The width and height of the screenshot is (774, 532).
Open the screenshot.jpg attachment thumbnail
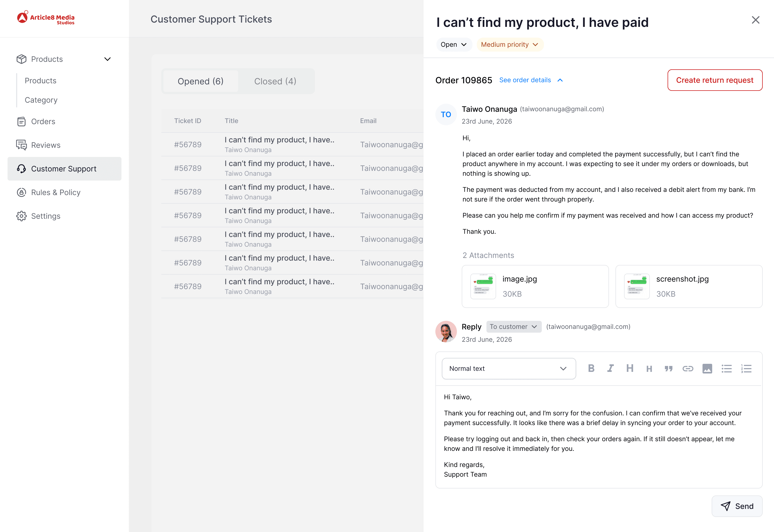(x=636, y=286)
